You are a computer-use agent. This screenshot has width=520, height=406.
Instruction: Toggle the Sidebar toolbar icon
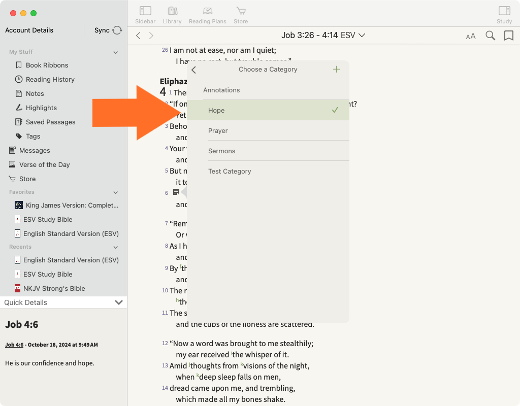(x=145, y=11)
